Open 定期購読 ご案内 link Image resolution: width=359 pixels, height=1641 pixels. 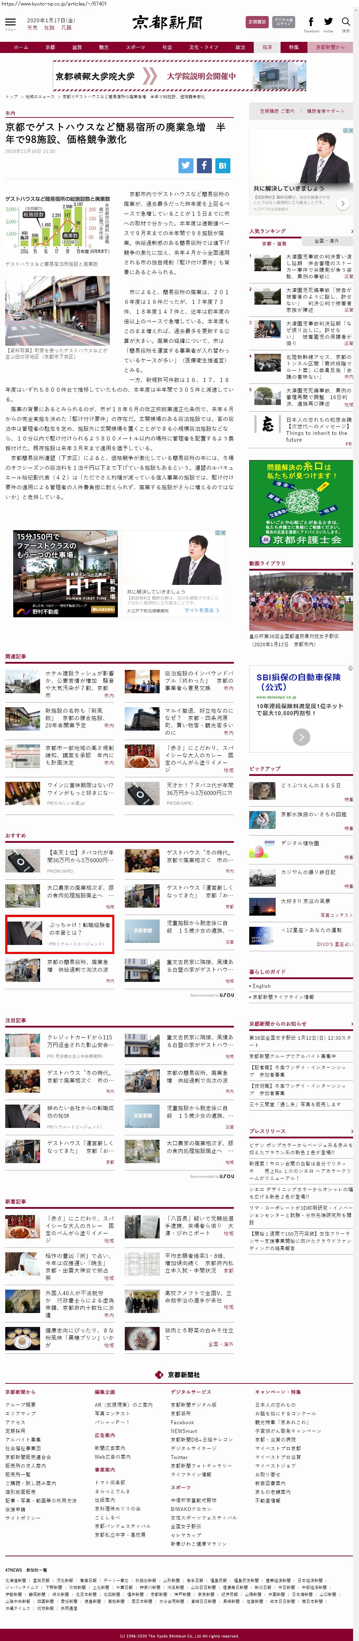tap(277, 111)
